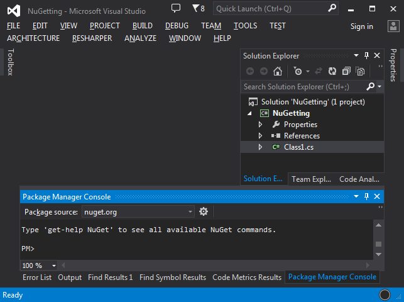Switch to the Find Results 1 tab
The width and height of the screenshot is (404, 302).
pyautogui.click(x=111, y=277)
